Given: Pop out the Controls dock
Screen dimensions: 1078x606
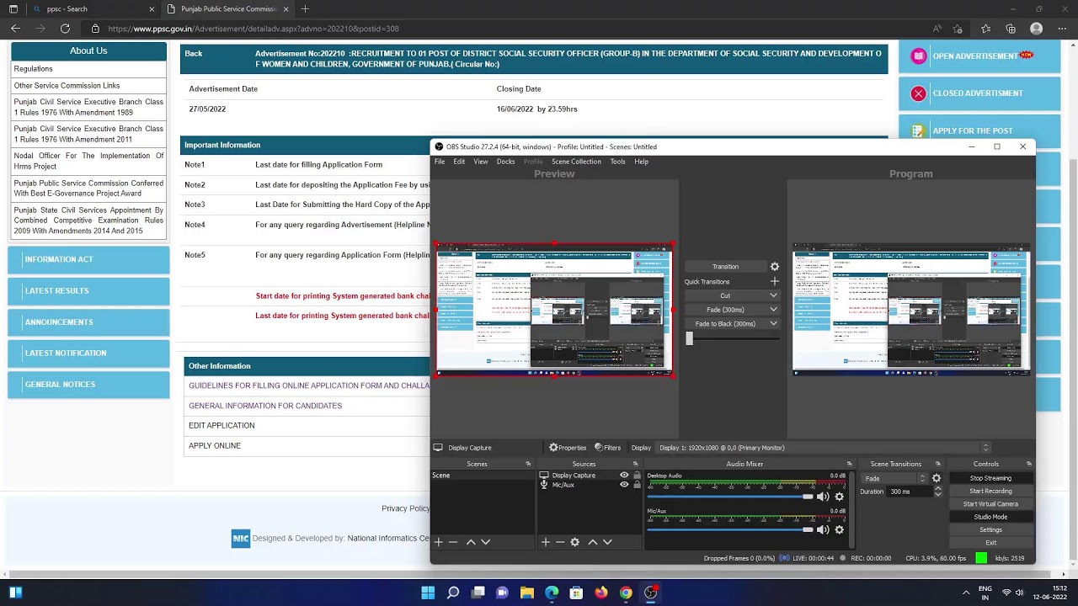Looking at the screenshot, I should point(1028,464).
